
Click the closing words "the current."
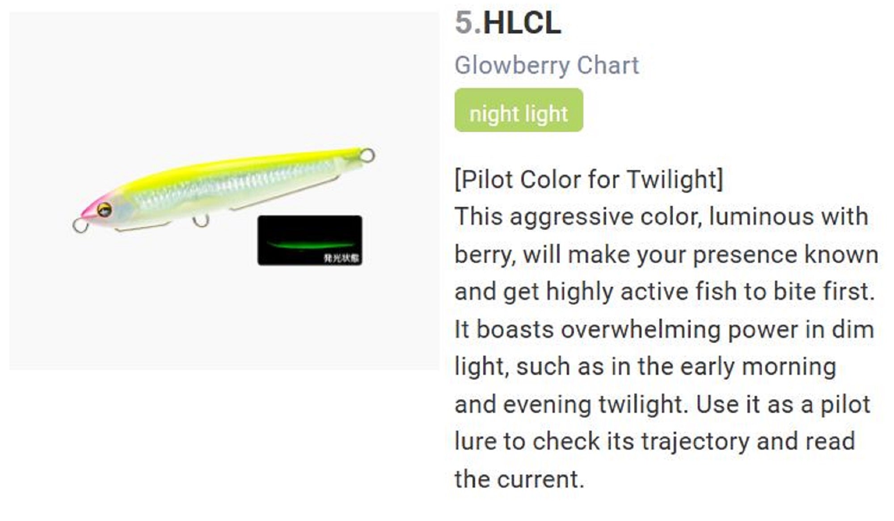519,479
